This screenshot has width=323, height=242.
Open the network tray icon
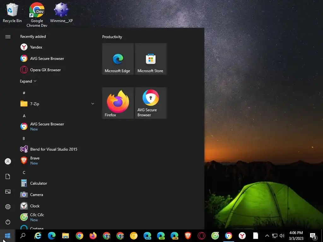click(x=275, y=236)
